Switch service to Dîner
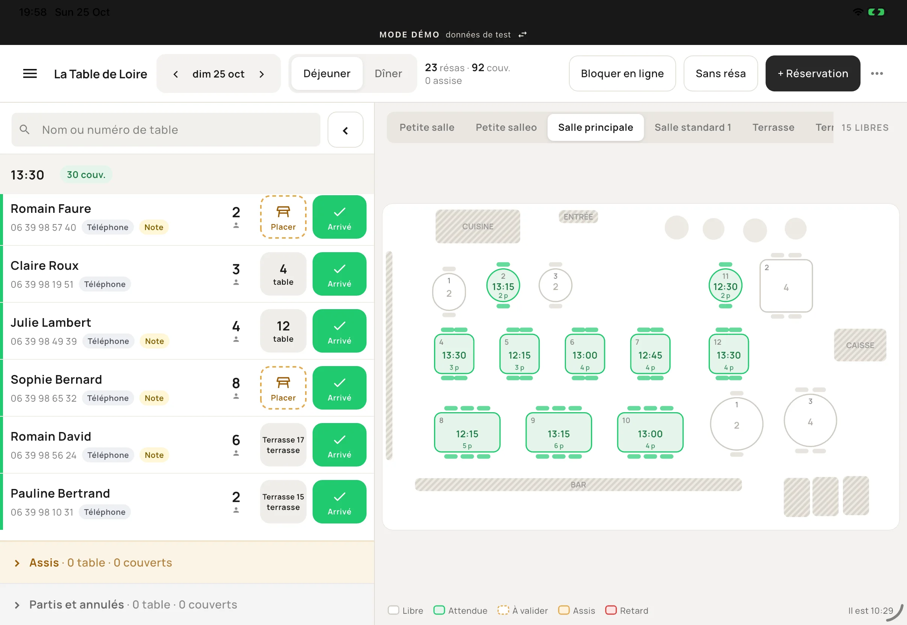 click(388, 73)
